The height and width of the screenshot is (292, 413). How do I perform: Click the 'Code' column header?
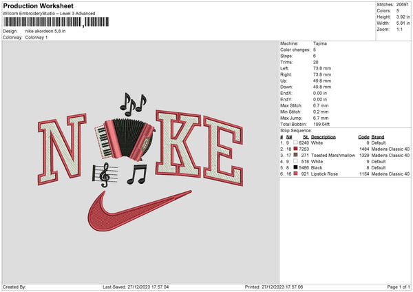point(363,137)
